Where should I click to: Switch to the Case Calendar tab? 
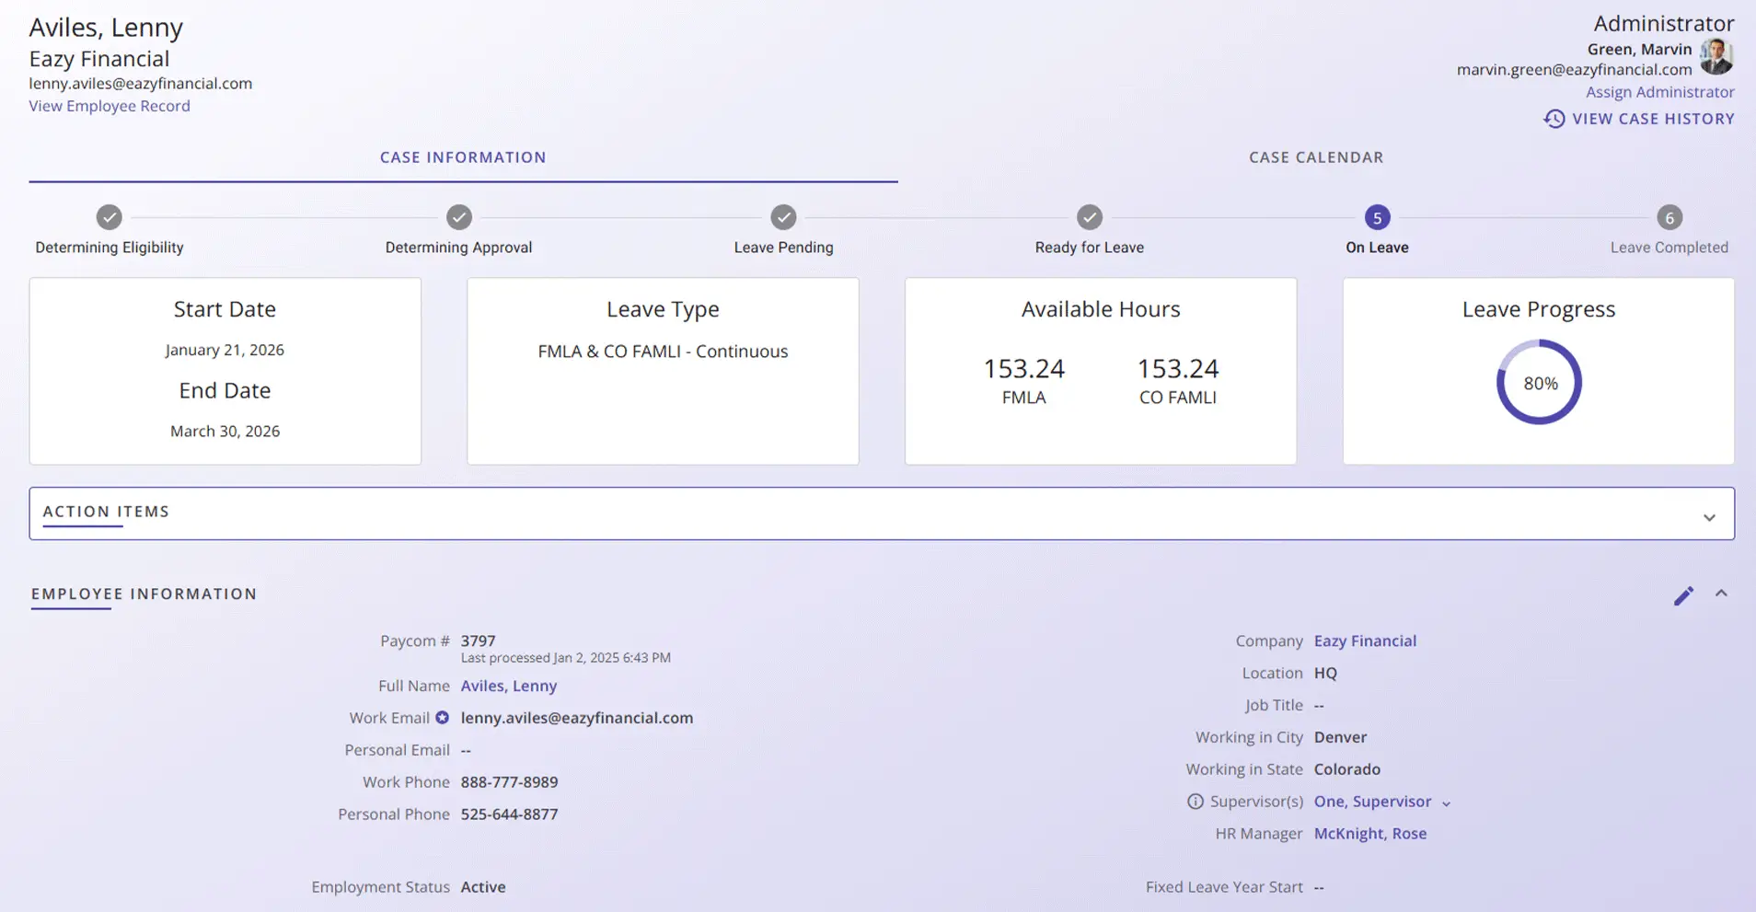(1316, 157)
